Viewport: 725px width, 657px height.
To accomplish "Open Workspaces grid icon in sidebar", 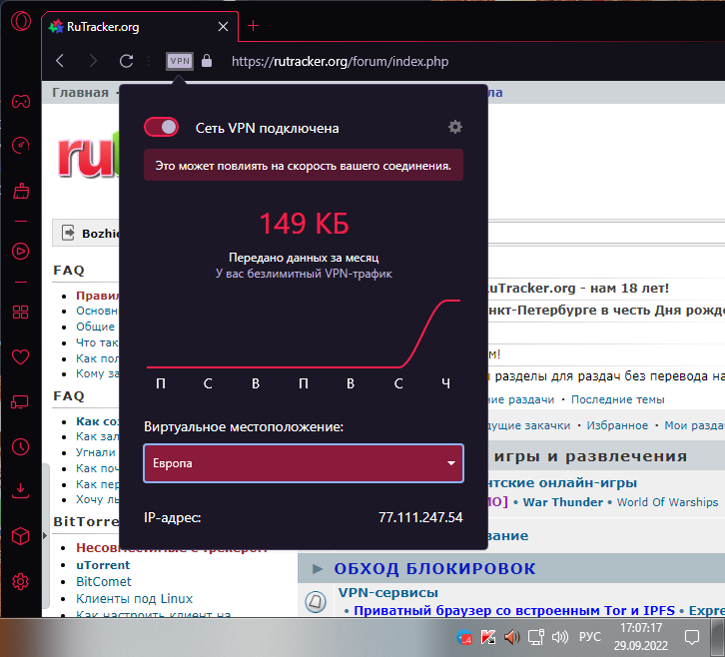I will click(x=20, y=313).
